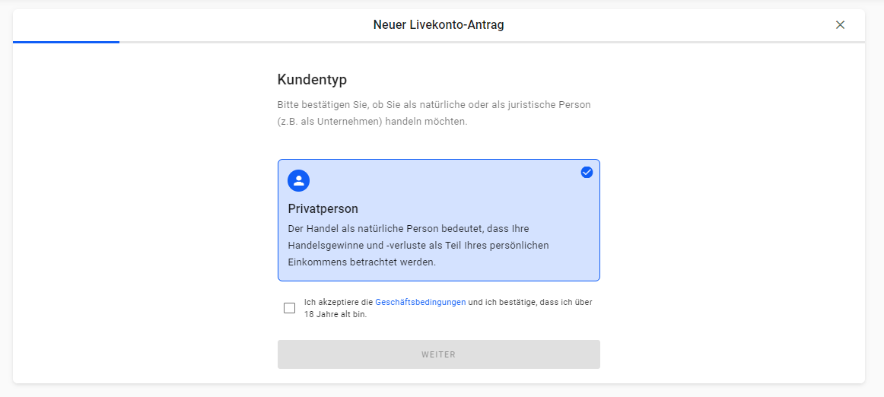
Task: Click the Neuer Livekonto-Antrag title
Action: click(439, 25)
